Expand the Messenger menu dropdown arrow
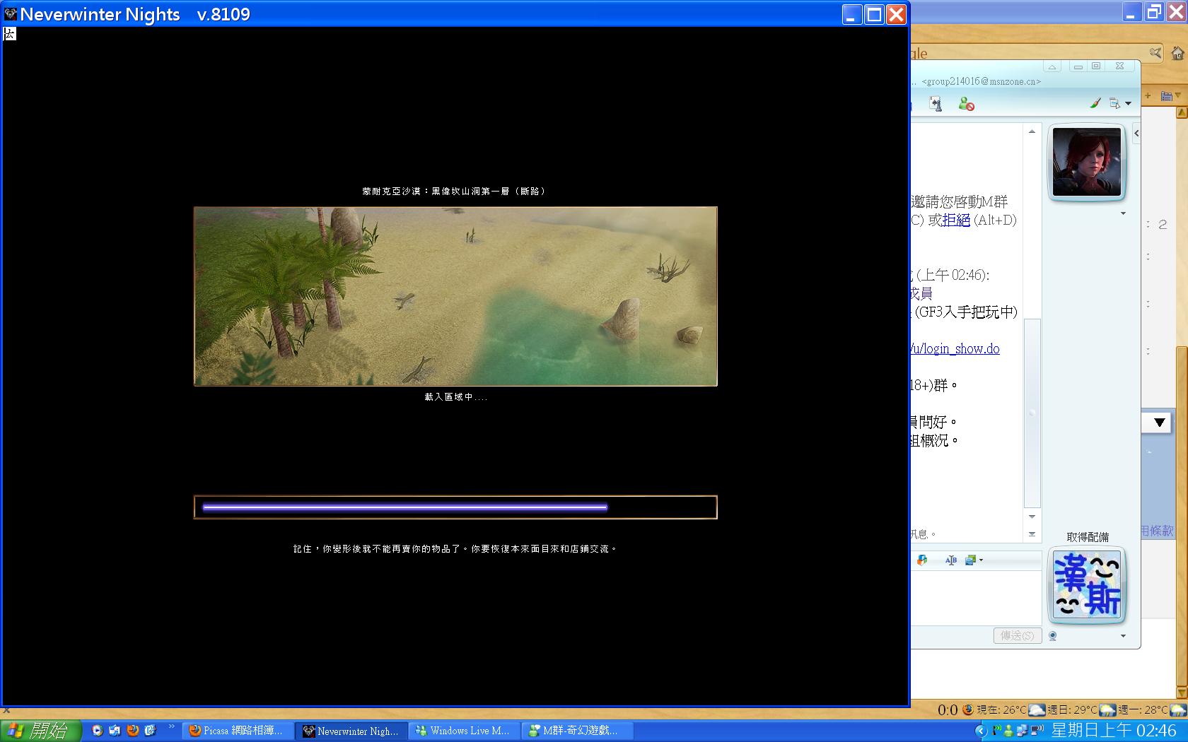 1128,104
